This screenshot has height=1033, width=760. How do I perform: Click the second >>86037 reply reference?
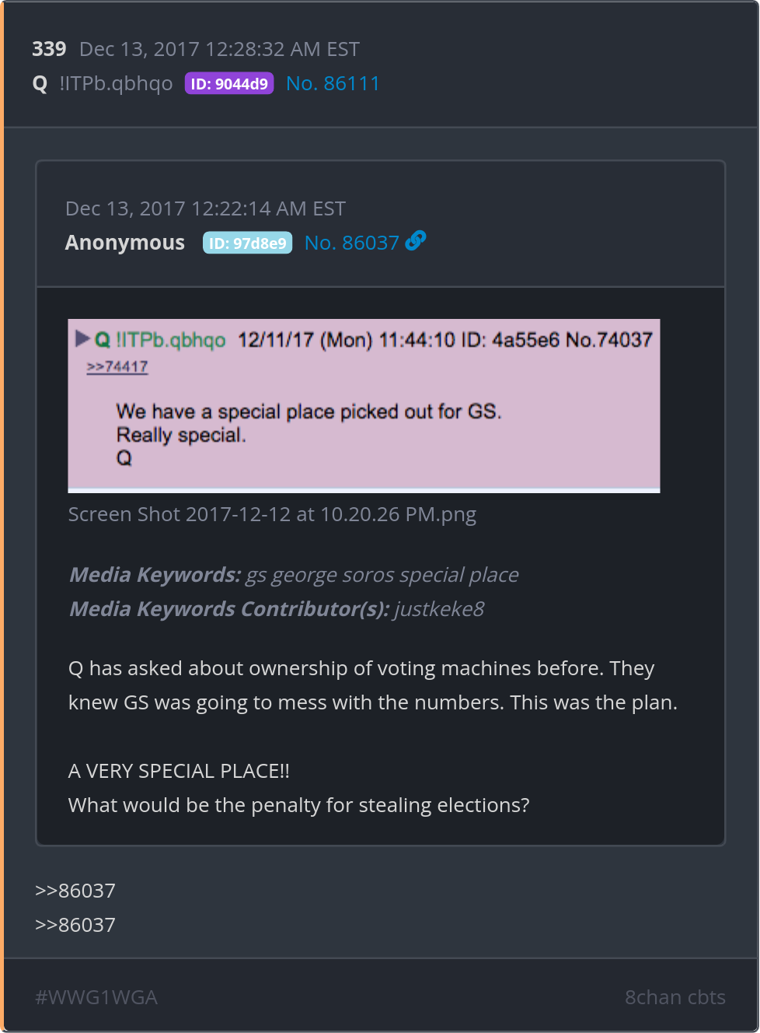pos(75,925)
